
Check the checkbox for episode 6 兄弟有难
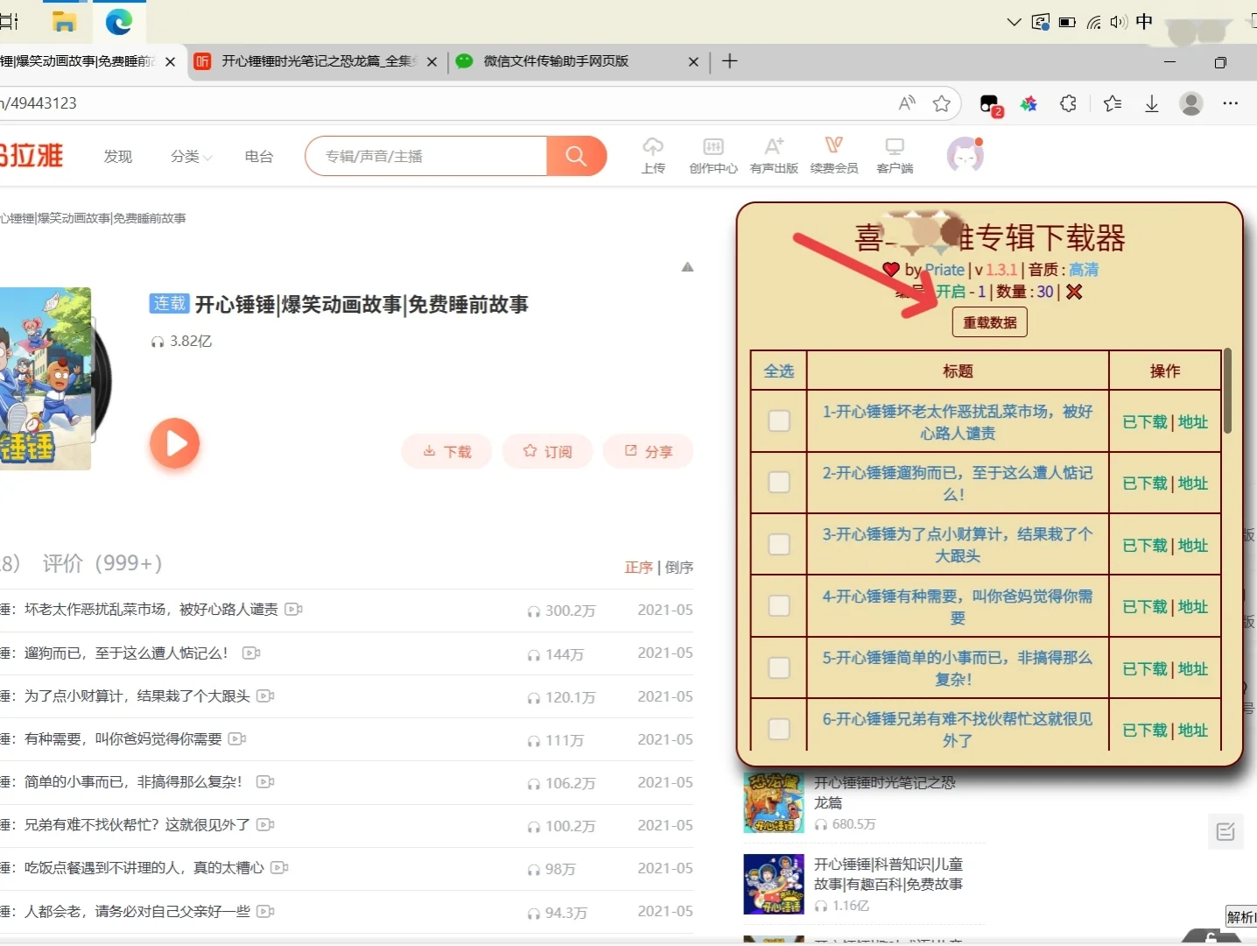(x=778, y=729)
